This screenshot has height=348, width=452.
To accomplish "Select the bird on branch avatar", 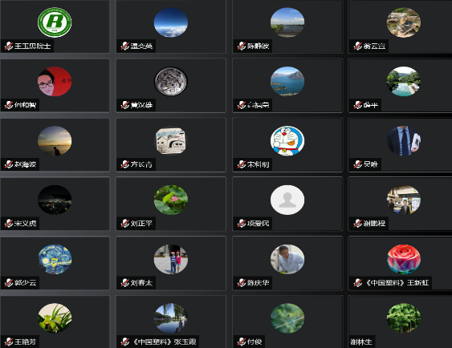I will (287, 318).
